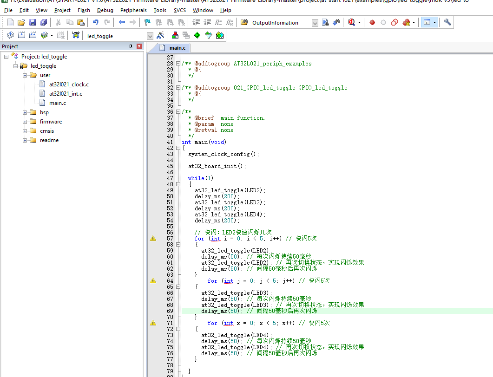Click the Batch Build layered icon
Viewport: 493px width, 377px height.
[x=44, y=35]
